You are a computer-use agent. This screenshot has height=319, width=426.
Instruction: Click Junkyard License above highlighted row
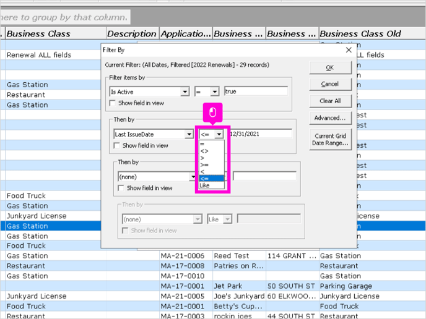(x=53, y=216)
